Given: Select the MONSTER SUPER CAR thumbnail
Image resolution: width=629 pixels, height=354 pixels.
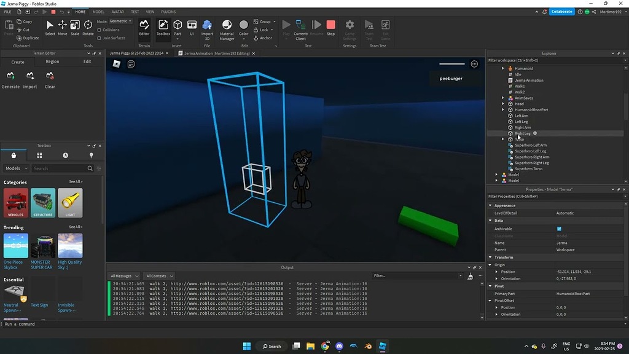Looking at the screenshot, I should coord(43,246).
